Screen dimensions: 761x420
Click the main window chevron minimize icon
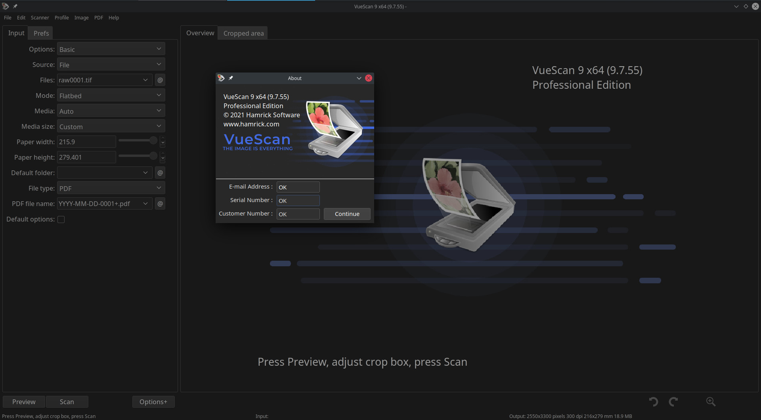(736, 6)
